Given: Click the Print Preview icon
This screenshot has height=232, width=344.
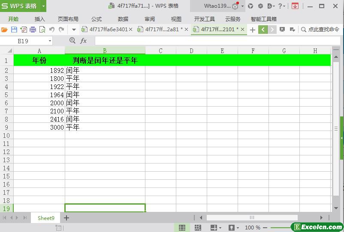Looking at the screenshot, I should tap(42, 30).
